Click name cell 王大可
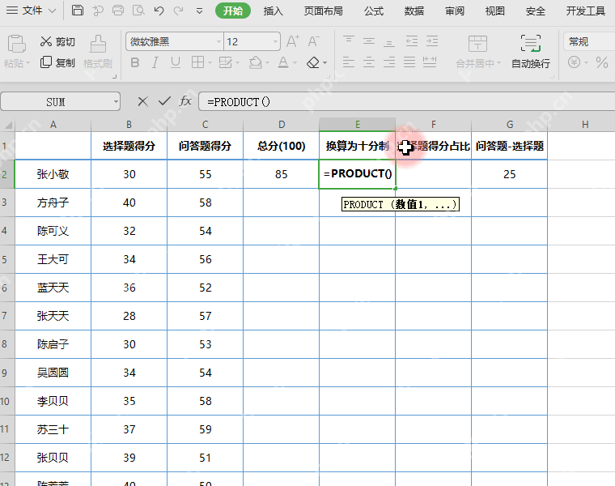Viewport: 615px width, 486px height. (x=53, y=259)
